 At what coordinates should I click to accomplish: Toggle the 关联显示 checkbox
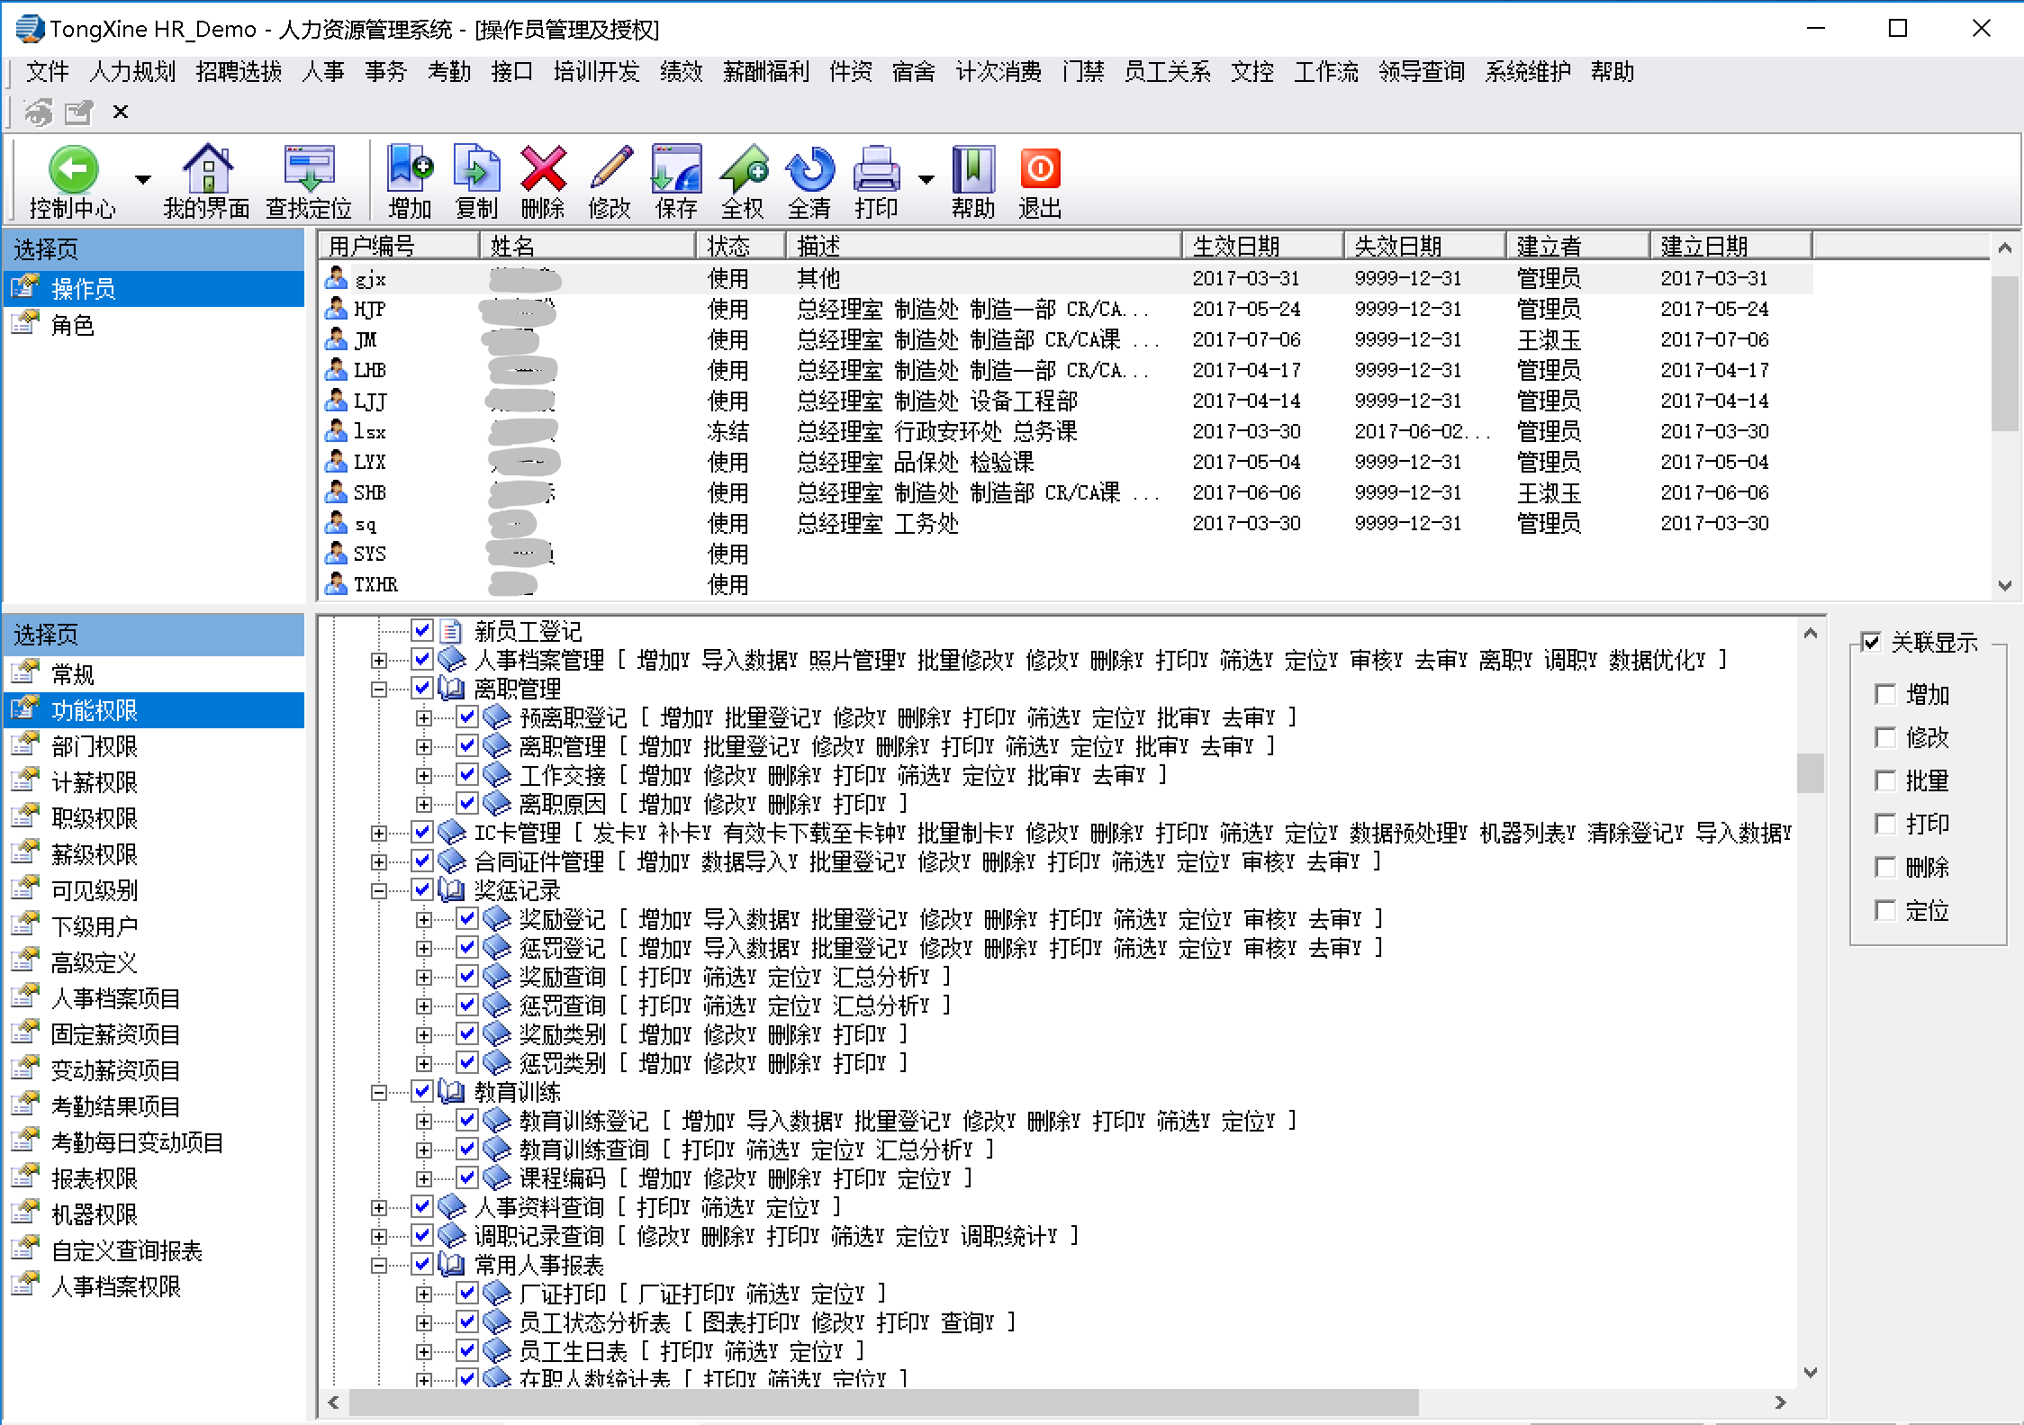(1871, 642)
